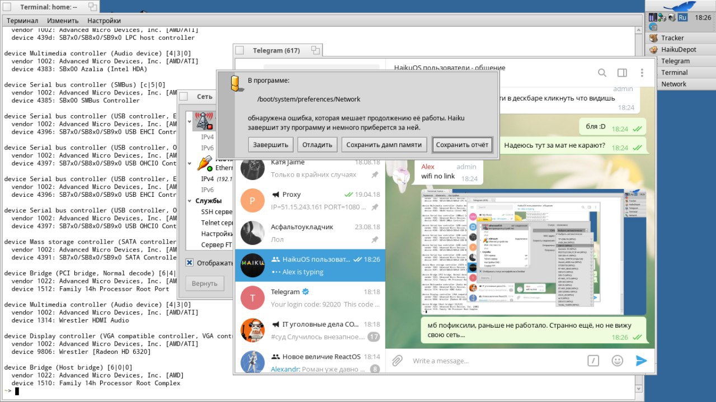
Task: Select Сервер FTP service item
Action: pyautogui.click(x=217, y=245)
